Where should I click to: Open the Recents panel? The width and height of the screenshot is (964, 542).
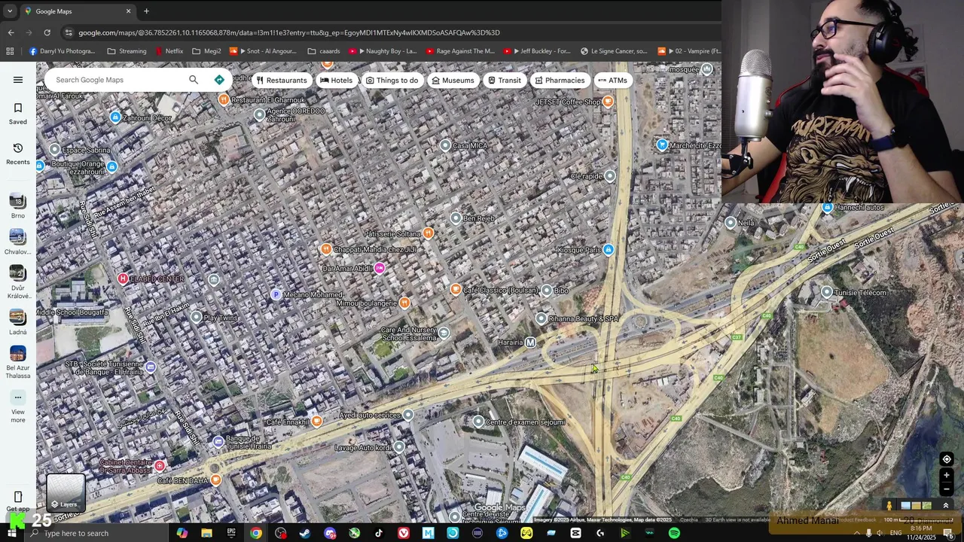pos(18,154)
